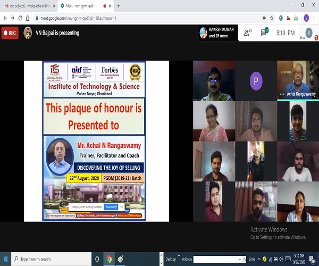Bookmark this page with the star icon
The height and width of the screenshot is (266, 319).
tap(272, 18)
